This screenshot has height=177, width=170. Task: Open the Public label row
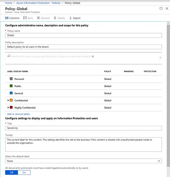(83, 86)
